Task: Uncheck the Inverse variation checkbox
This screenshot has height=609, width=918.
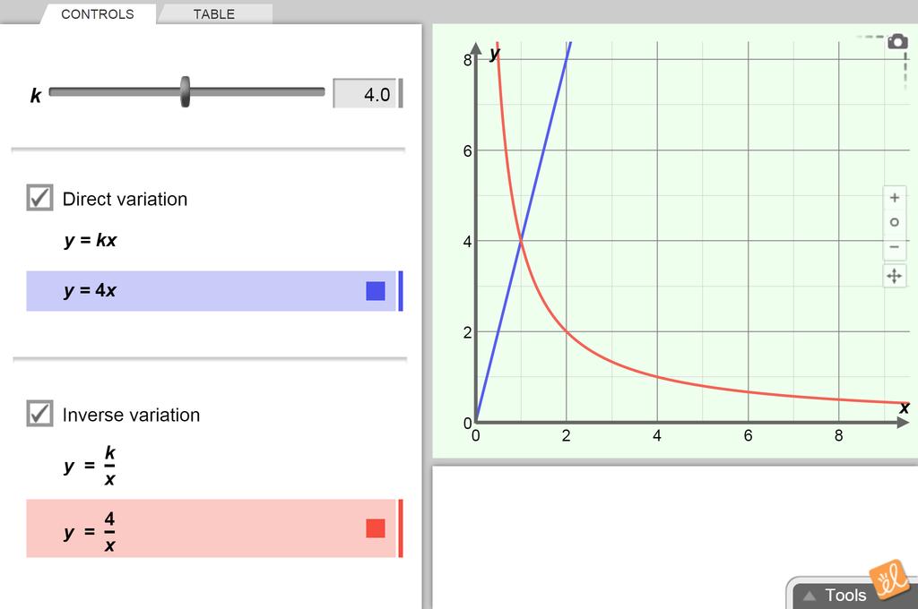Action: coord(39,414)
